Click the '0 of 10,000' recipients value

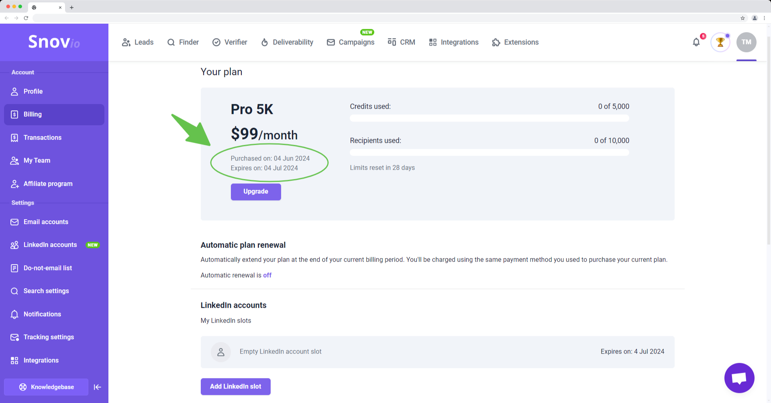tap(612, 140)
